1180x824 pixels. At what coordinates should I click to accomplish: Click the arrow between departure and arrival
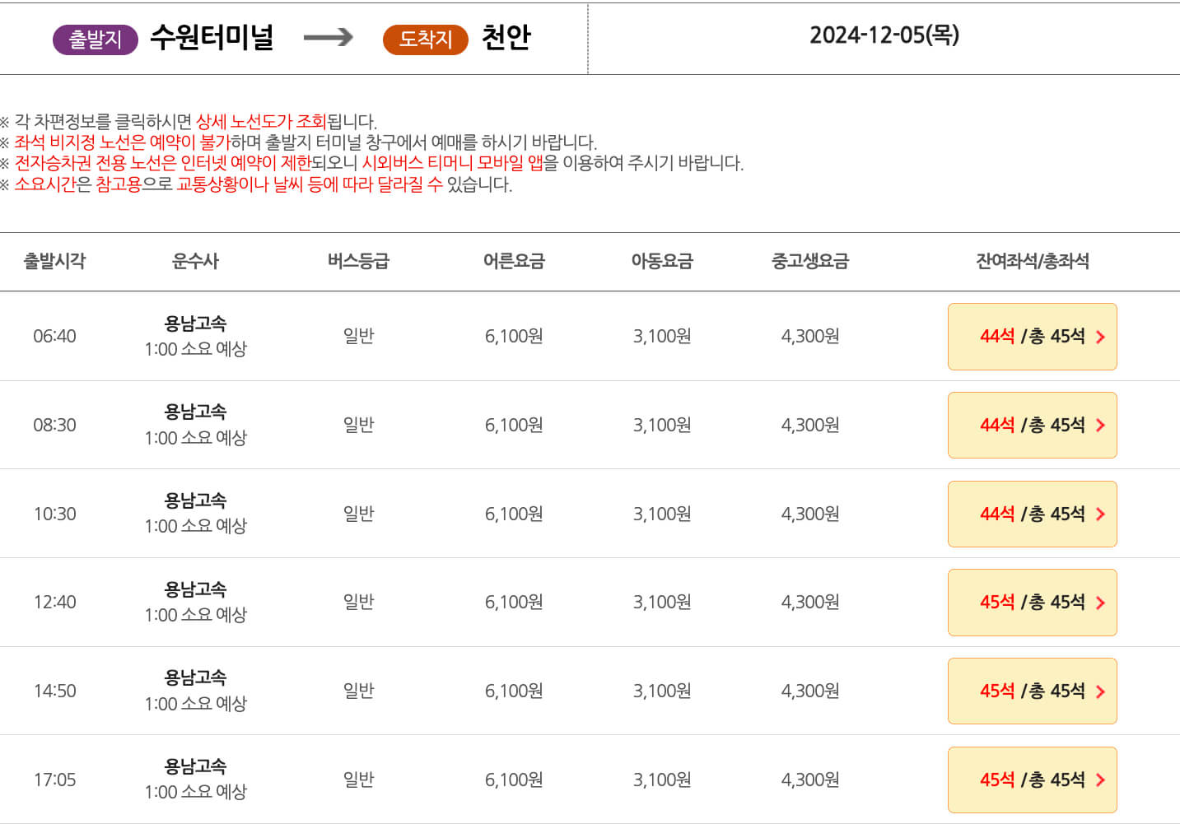point(329,39)
